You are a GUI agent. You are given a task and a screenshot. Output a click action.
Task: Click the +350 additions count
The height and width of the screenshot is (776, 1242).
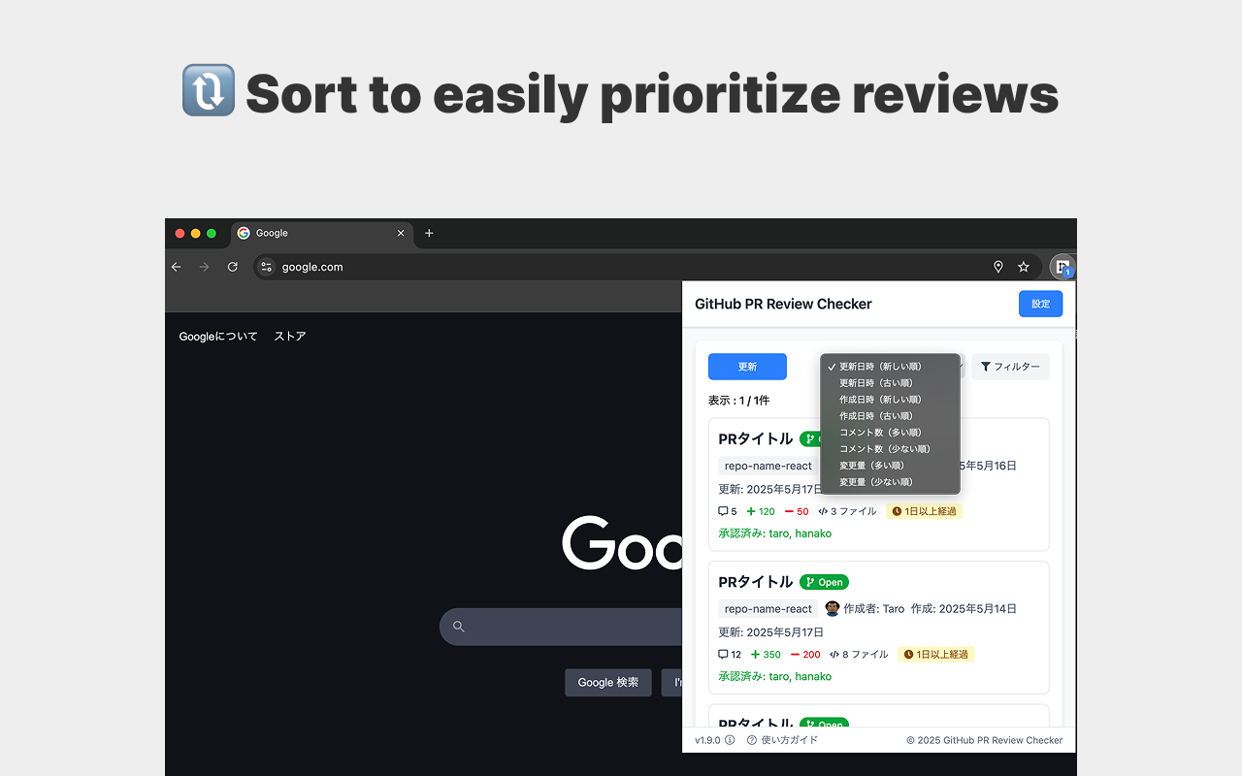[766, 655]
